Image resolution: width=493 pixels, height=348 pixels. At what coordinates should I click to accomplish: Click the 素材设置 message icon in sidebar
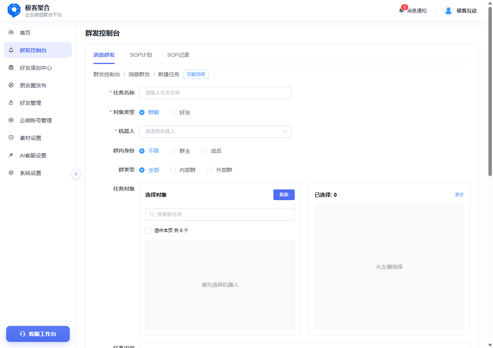pyautogui.click(x=11, y=138)
